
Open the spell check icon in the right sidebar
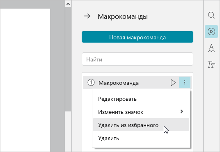[211, 48]
